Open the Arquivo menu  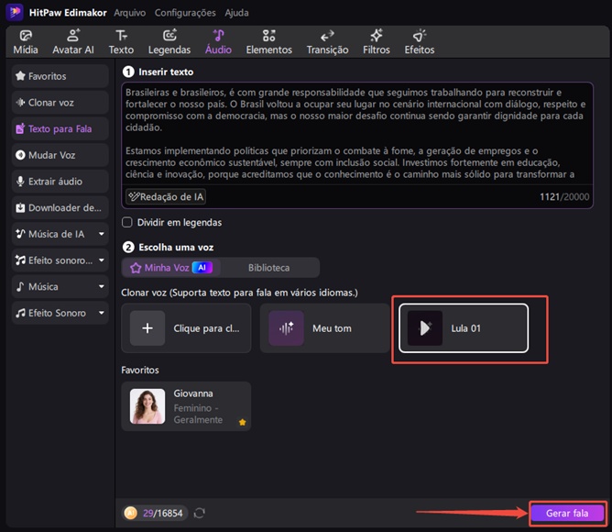pos(129,13)
